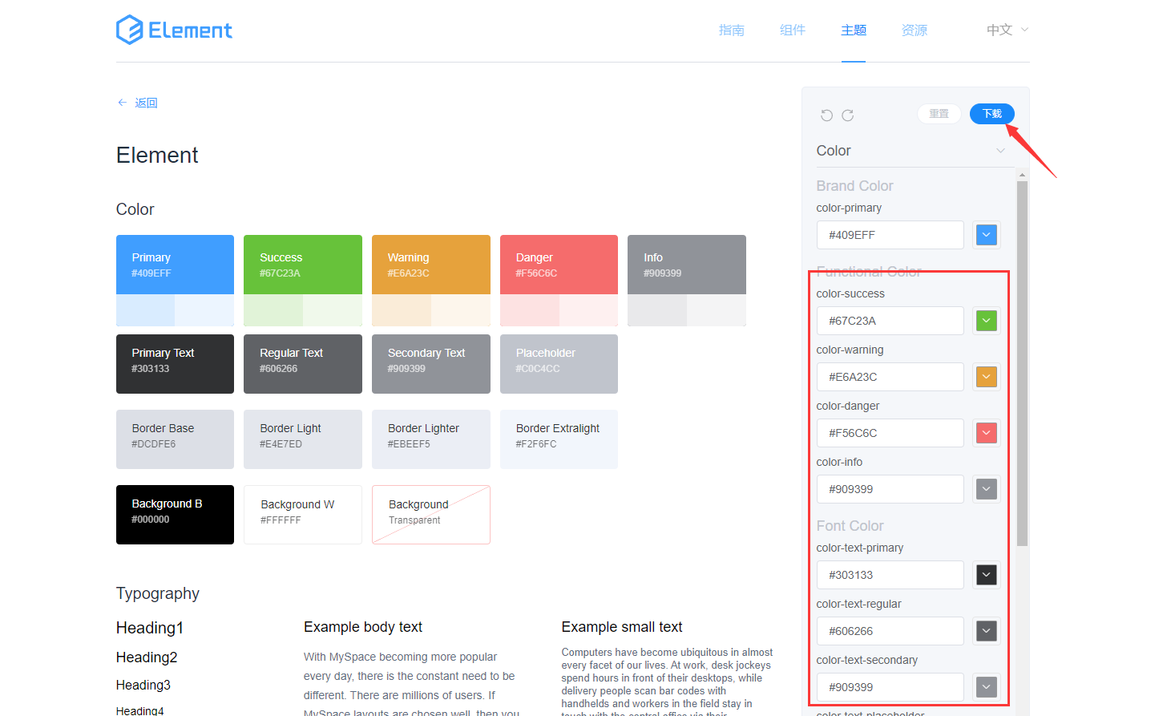Click the 重置 reset button
The width and height of the screenshot is (1171, 716).
pyautogui.click(x=939, y=114)
